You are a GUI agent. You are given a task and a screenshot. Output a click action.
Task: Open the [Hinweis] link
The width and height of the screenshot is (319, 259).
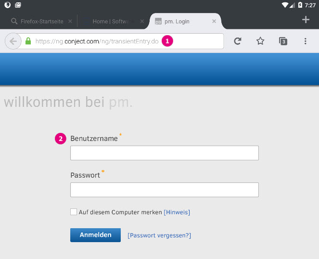point(177,212)
